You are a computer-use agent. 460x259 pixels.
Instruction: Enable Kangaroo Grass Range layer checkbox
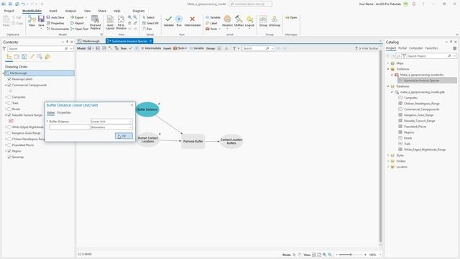pos(9,133)
